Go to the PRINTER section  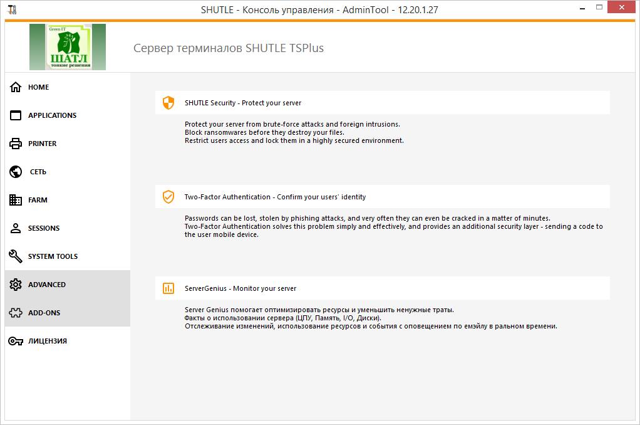pos(68,144)
